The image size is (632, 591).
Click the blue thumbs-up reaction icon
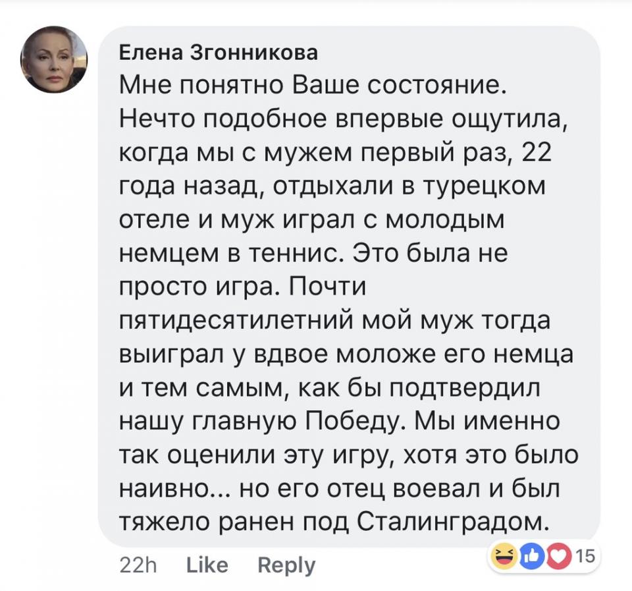(530, 557)
